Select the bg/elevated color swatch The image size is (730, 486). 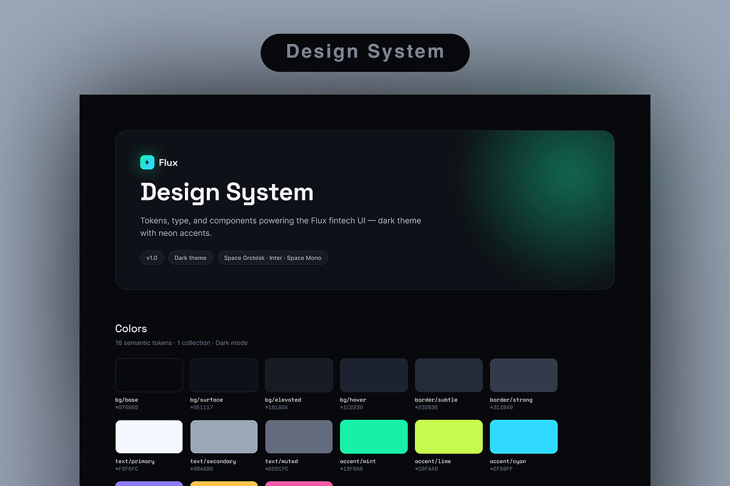[x=299, y=375]
